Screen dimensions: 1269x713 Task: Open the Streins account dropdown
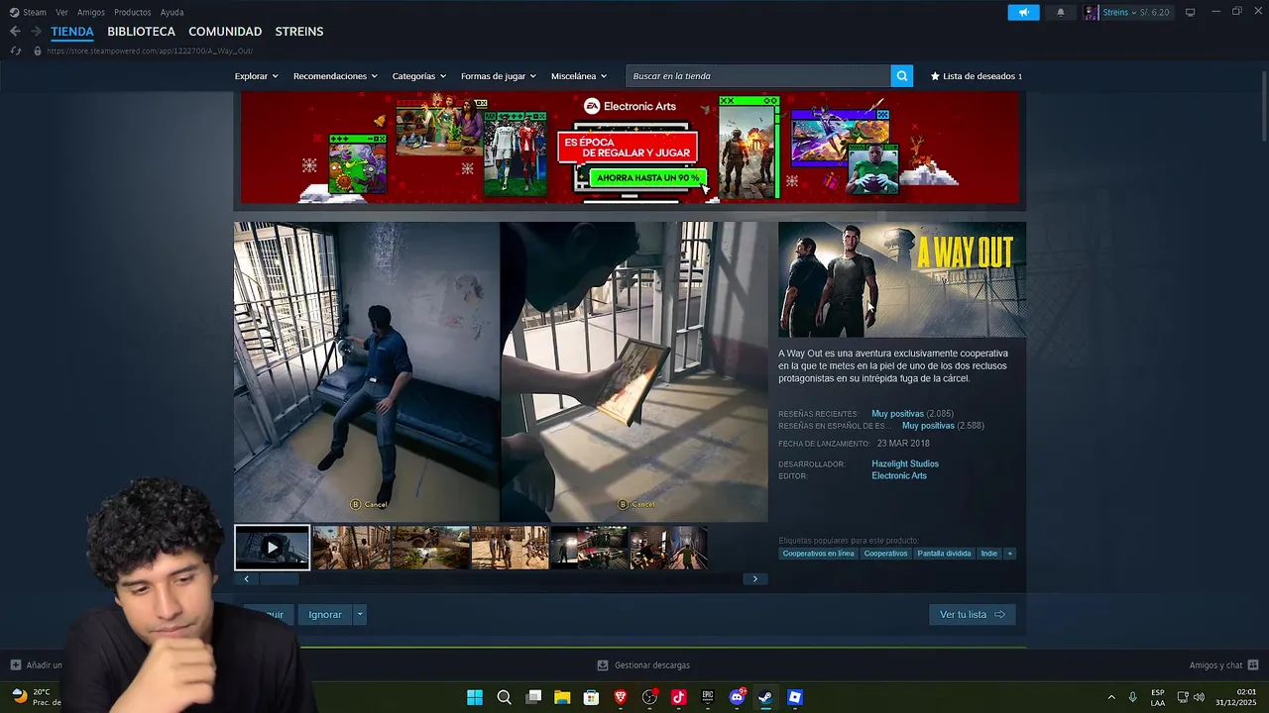pyautogui.click(x=1127, y=13)
